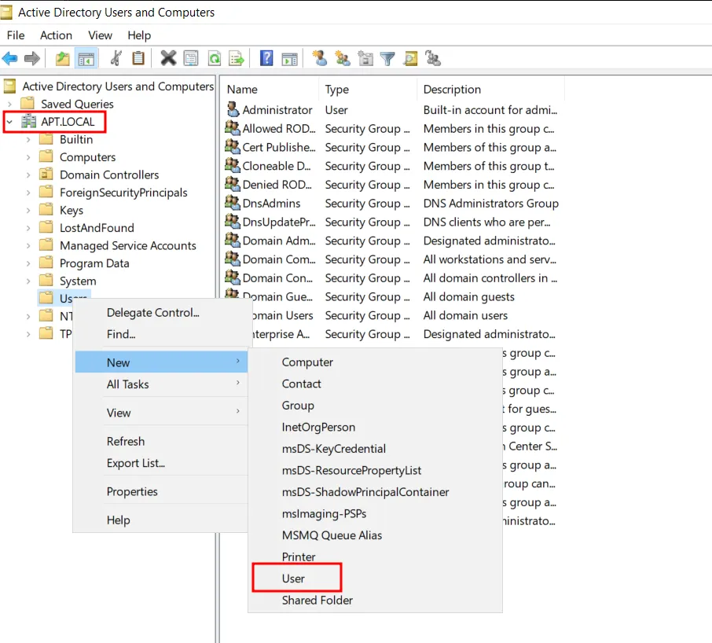Choose Find from context menu
This screenshot has height=643, width=712.
161,334
